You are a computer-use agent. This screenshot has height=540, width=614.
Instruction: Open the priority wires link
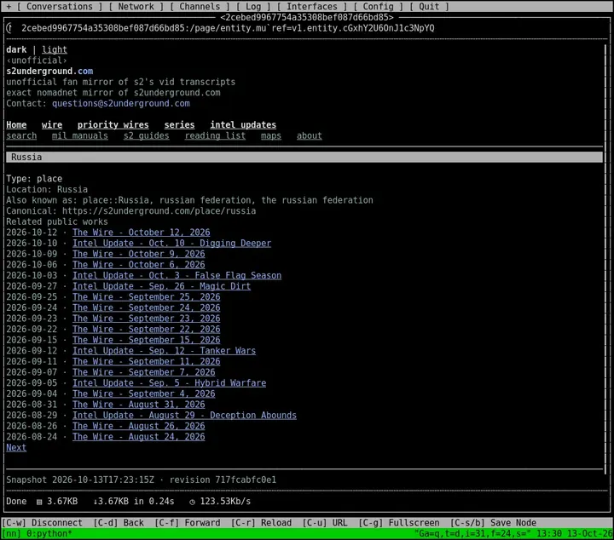113,124
